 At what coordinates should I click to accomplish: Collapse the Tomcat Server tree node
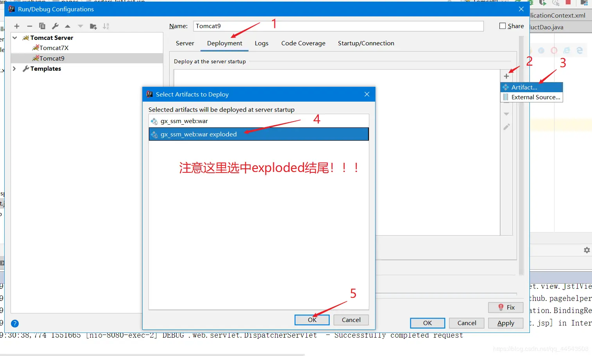pyautogui.click(x=15, y=38)
